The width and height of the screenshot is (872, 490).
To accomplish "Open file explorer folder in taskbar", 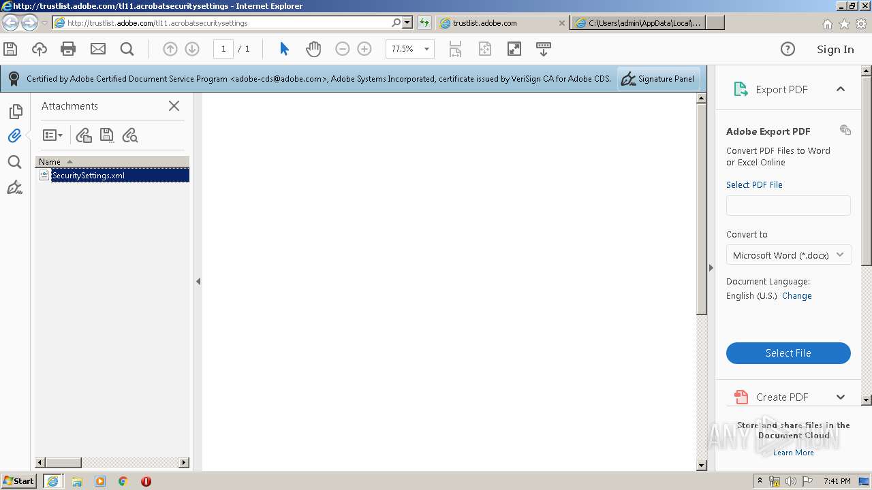I will click(x=77, y=481).
